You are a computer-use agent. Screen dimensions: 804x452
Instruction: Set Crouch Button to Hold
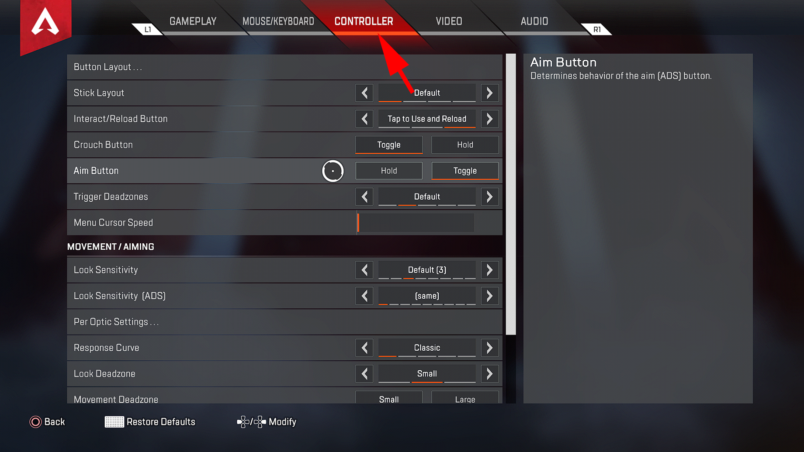click(x=465, y=145)
